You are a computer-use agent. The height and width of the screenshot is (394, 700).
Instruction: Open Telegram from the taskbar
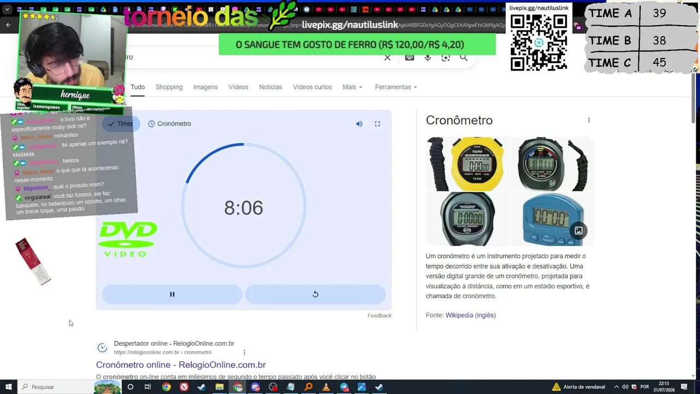pyautogui.click(x=344, y=387)
